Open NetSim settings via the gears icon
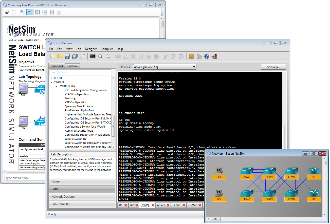This screenshot has height=224, width=330. tap(199, 56)
